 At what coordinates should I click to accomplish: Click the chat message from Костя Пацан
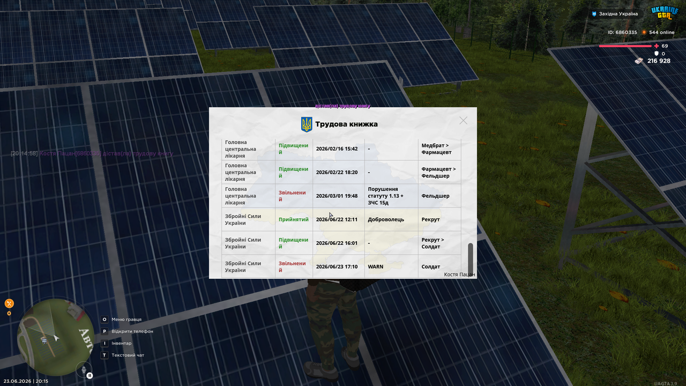tap(92, 153)
